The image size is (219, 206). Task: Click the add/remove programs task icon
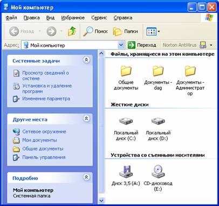click(16, 86)
